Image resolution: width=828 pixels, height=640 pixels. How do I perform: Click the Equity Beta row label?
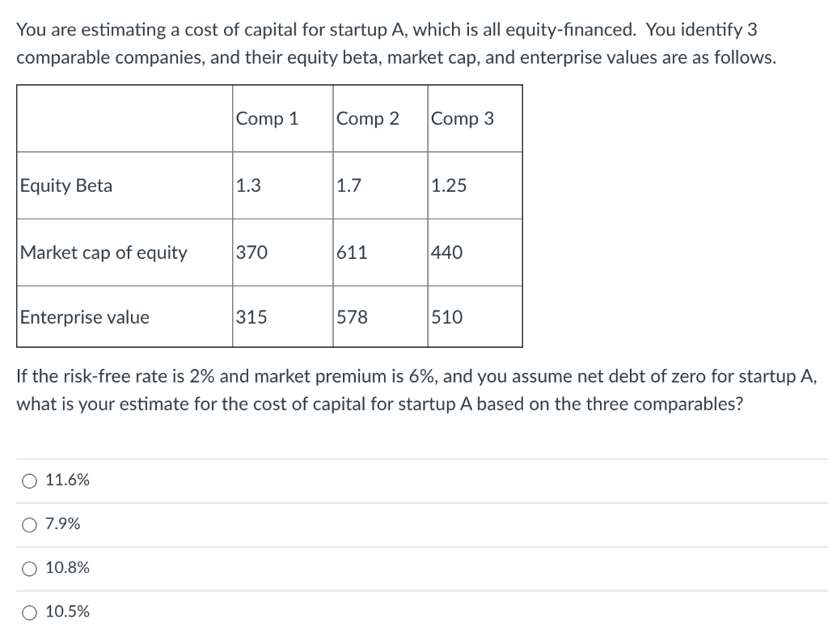tap(63, 185)
